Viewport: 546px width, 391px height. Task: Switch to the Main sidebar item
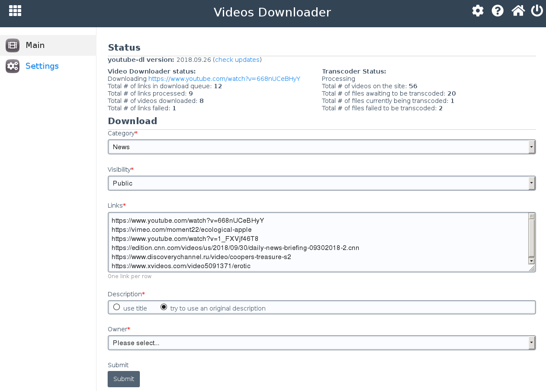click(x=35, y=45)
